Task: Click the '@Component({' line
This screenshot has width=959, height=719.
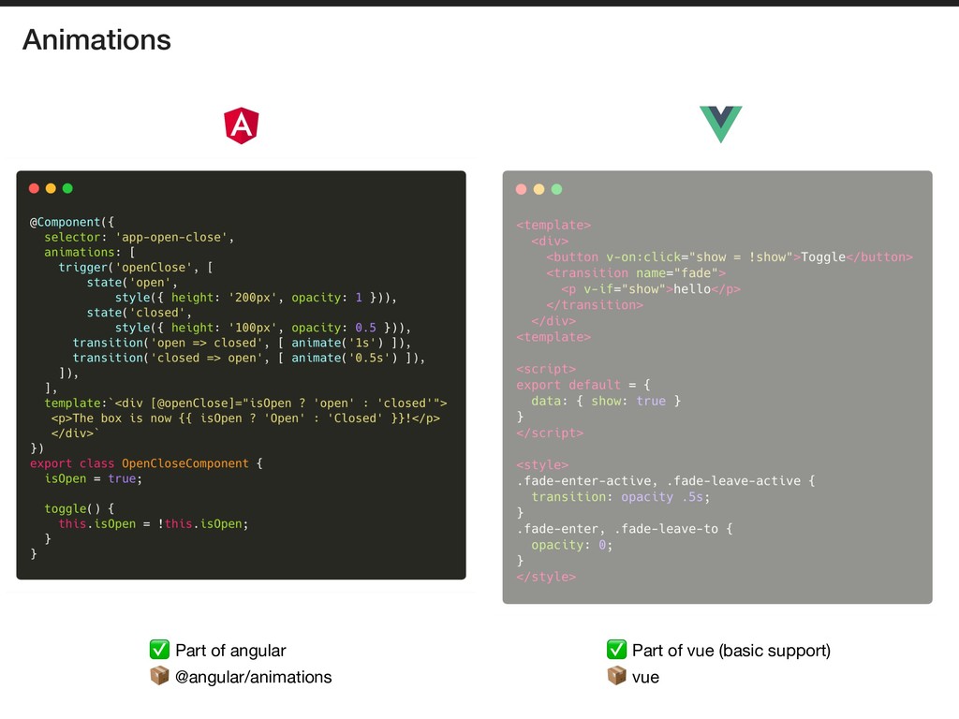Action: pyautogui.click(x=72, y=222)
